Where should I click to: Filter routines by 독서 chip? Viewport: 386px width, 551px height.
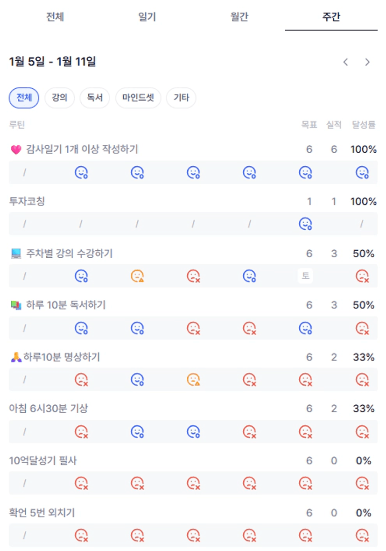[95, 98]
